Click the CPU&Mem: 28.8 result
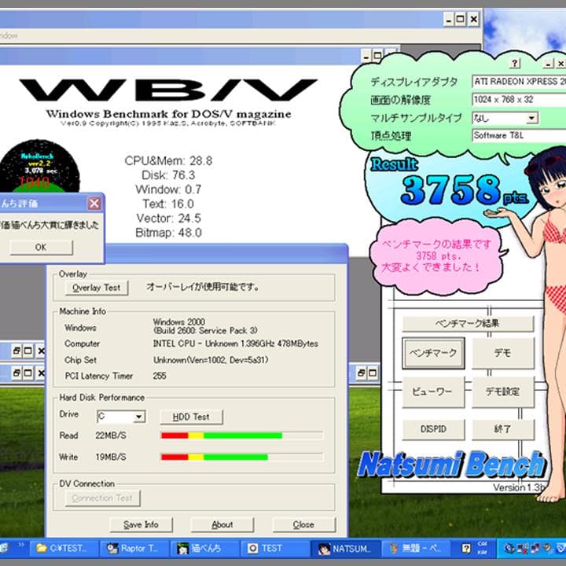 pyautogui.click(x=168, y=160)
